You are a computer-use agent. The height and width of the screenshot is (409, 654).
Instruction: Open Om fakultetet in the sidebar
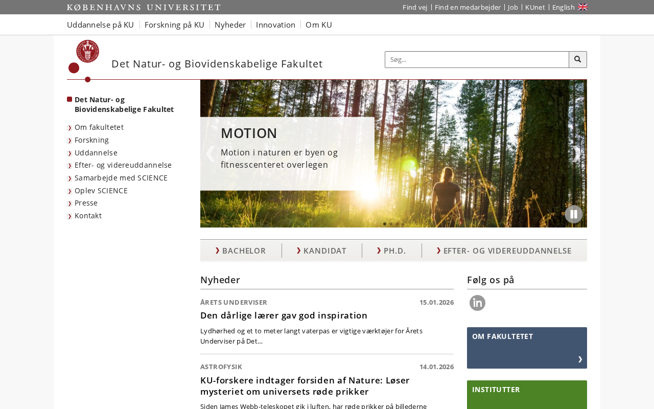99,127
